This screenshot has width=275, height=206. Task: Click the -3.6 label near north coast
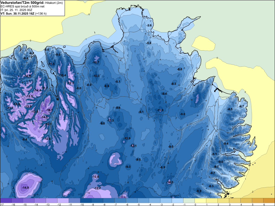[x=149, y=25]
